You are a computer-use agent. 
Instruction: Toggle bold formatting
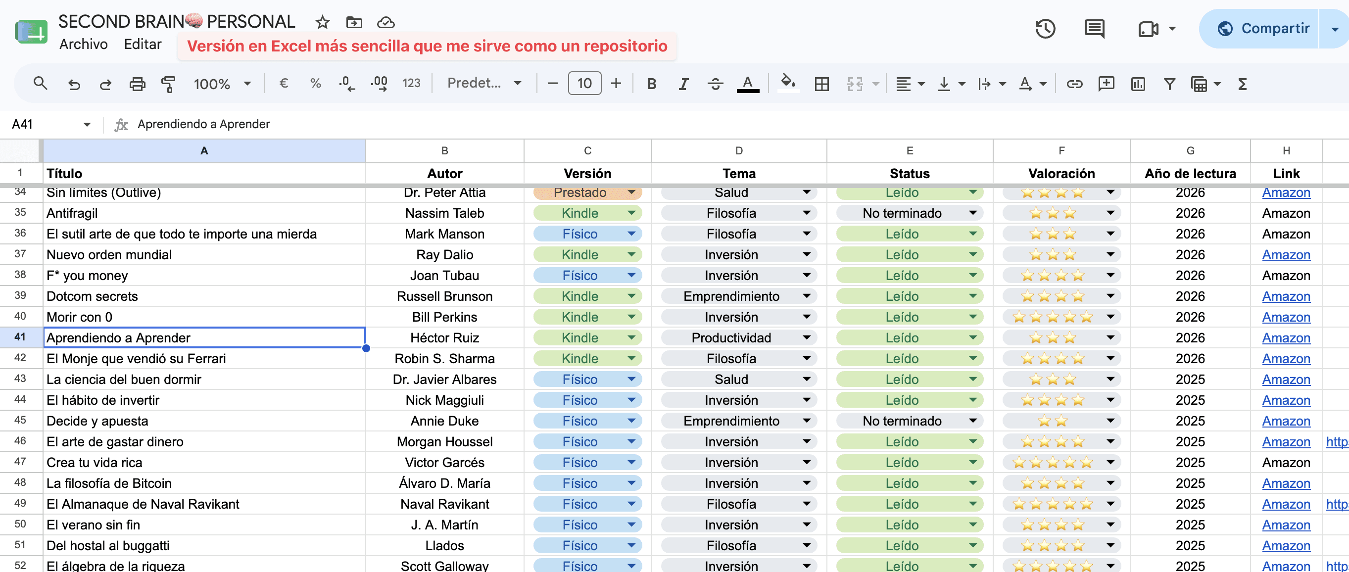tap(651, 84)
